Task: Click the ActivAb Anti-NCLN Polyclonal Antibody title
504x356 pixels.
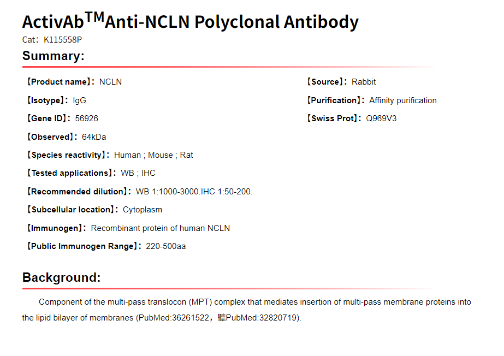Action: [x=190, y=22]
